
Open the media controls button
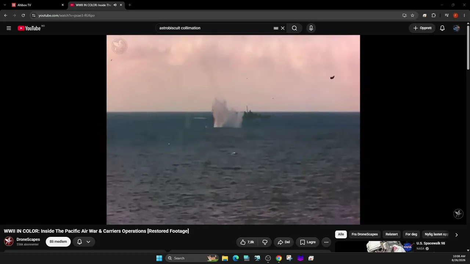pos(446,15)
